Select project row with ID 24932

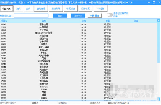click(79, 36)
